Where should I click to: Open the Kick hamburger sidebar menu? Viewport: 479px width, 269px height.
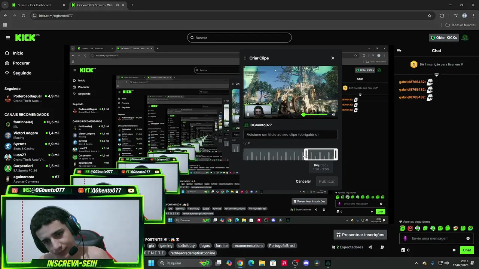(x=8, y=38)
